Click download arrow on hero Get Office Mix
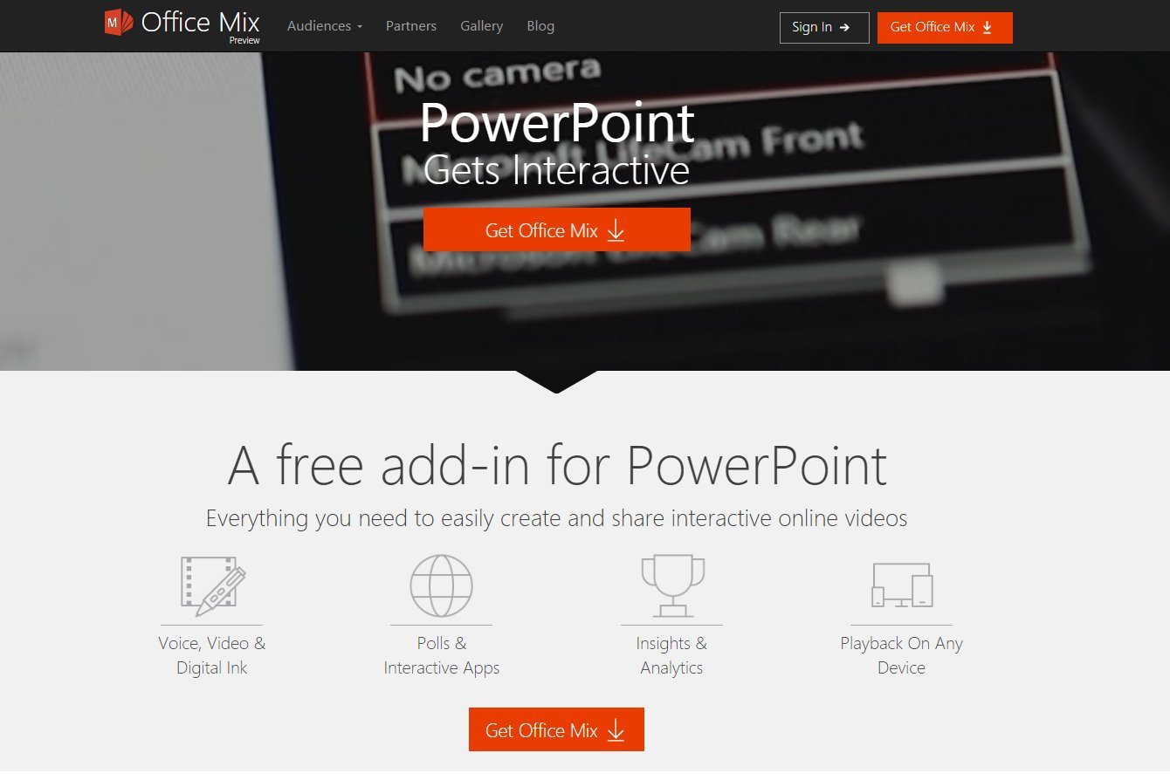1170x780 pixels. point(616,230)
